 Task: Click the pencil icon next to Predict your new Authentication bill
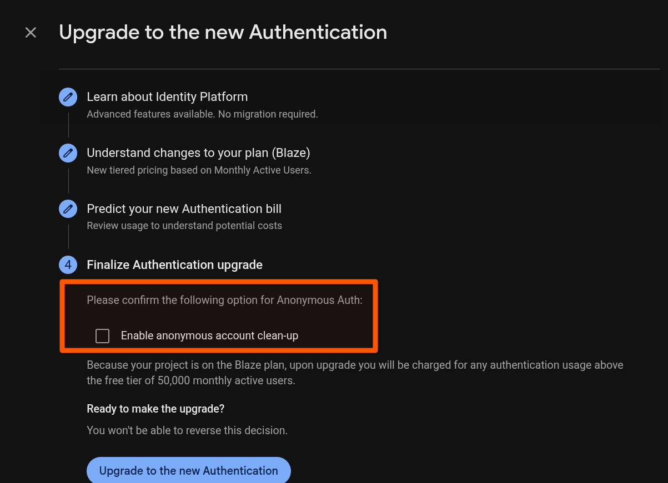[68, 209]
